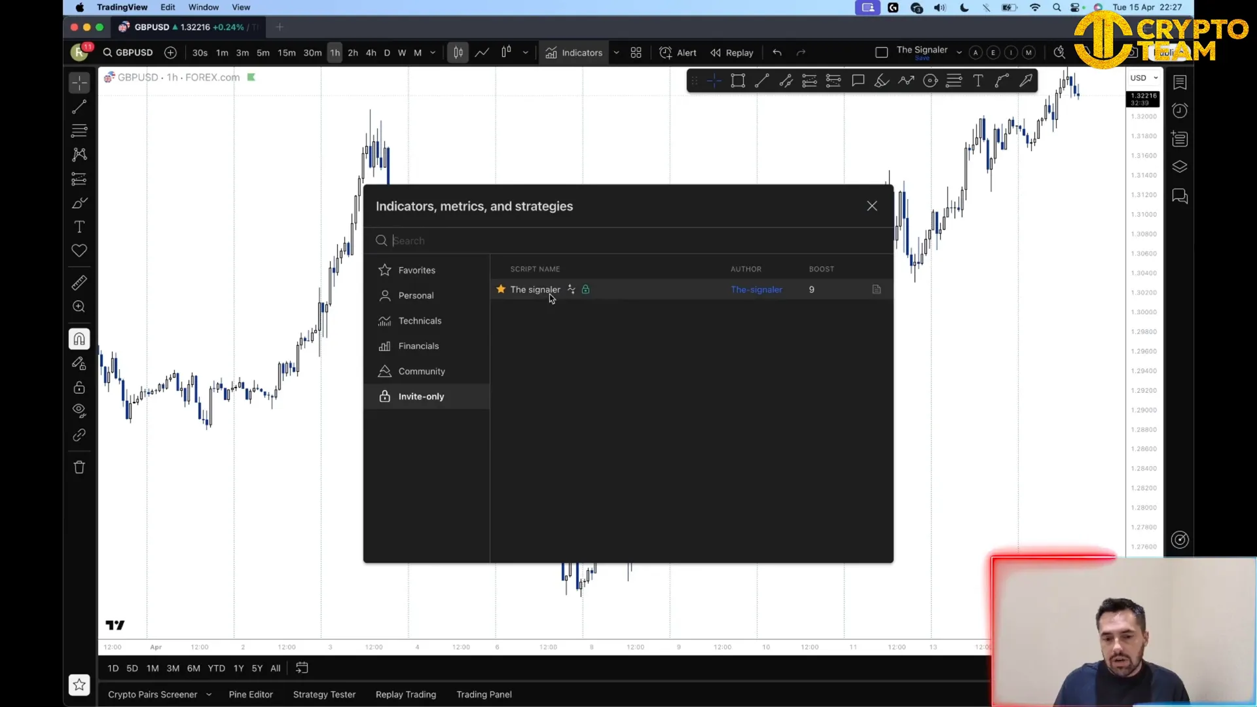Select the patterns drawing tool
The height and width of the screenshot is (707, 1257).
pyautogui.click(x=79, y=154)
